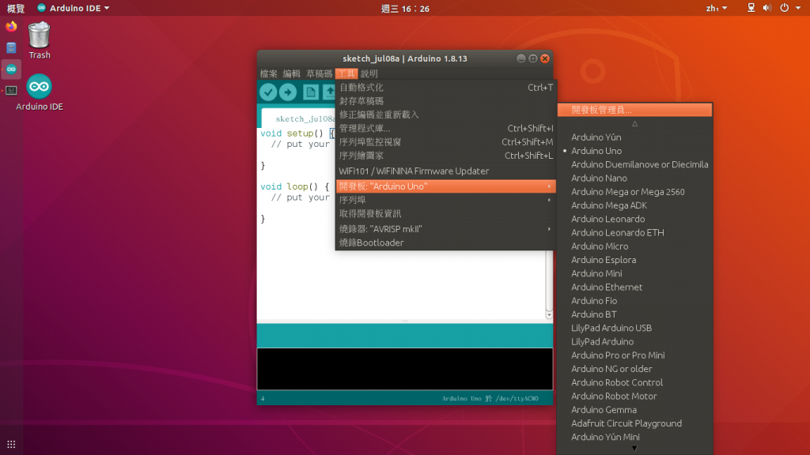
Task: Open the Files manager dock icon
Action: click(x=11, y=48)
